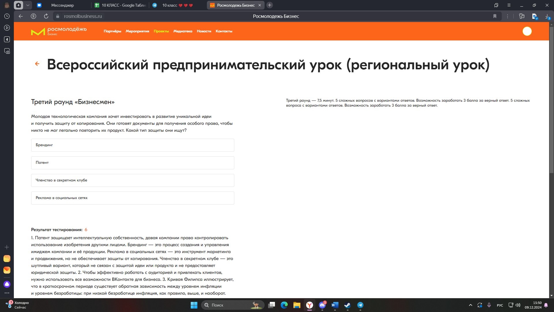Open the yellow sidebar app icon
This screenshot has height=312, width=554.
click(7, 259)
